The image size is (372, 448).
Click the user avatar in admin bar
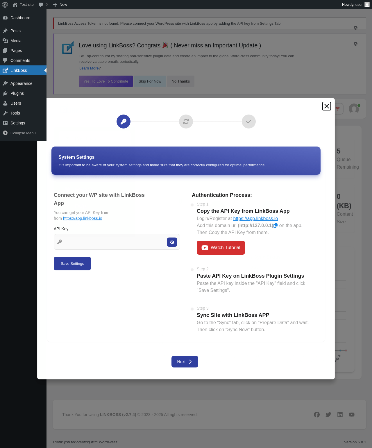point(367,5)
